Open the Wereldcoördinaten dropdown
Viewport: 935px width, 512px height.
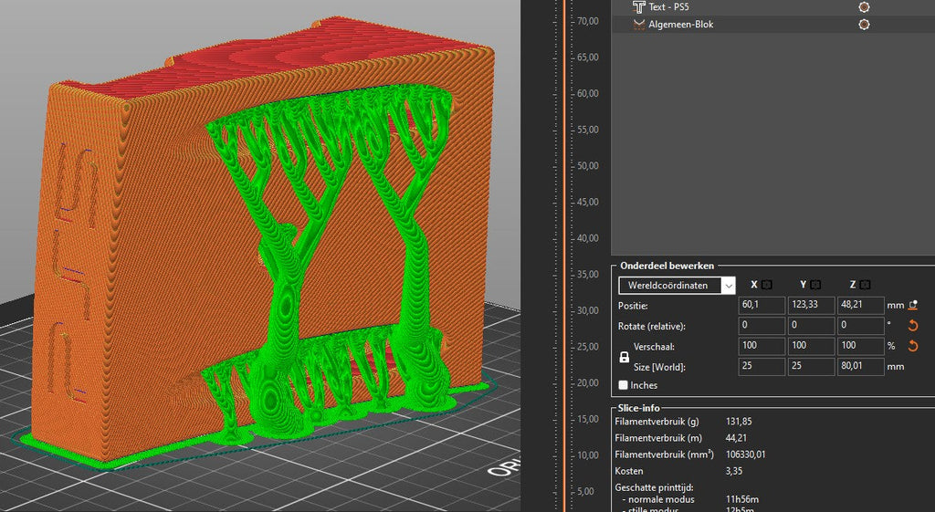click(x=677, y=286)
